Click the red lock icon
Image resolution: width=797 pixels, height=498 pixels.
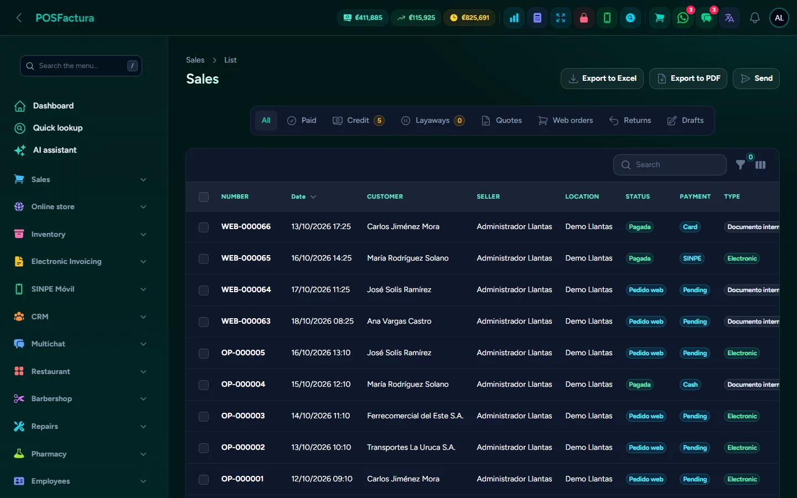pyautogui.click(x=584, y=18)
